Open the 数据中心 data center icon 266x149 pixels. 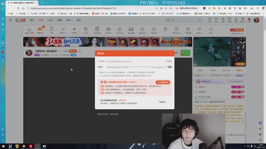tap(63, 30)
